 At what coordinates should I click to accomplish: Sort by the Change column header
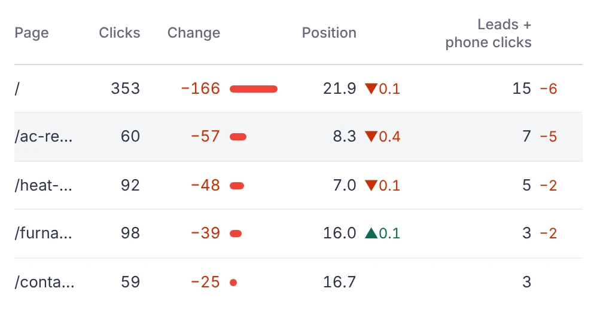tap(194, 33)
